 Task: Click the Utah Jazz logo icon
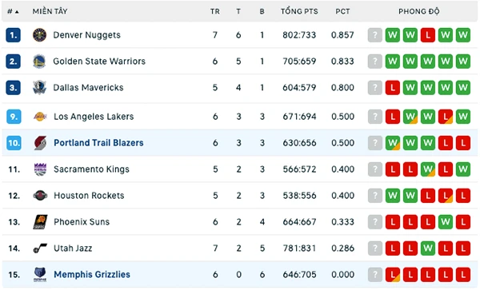click(40, 248)
